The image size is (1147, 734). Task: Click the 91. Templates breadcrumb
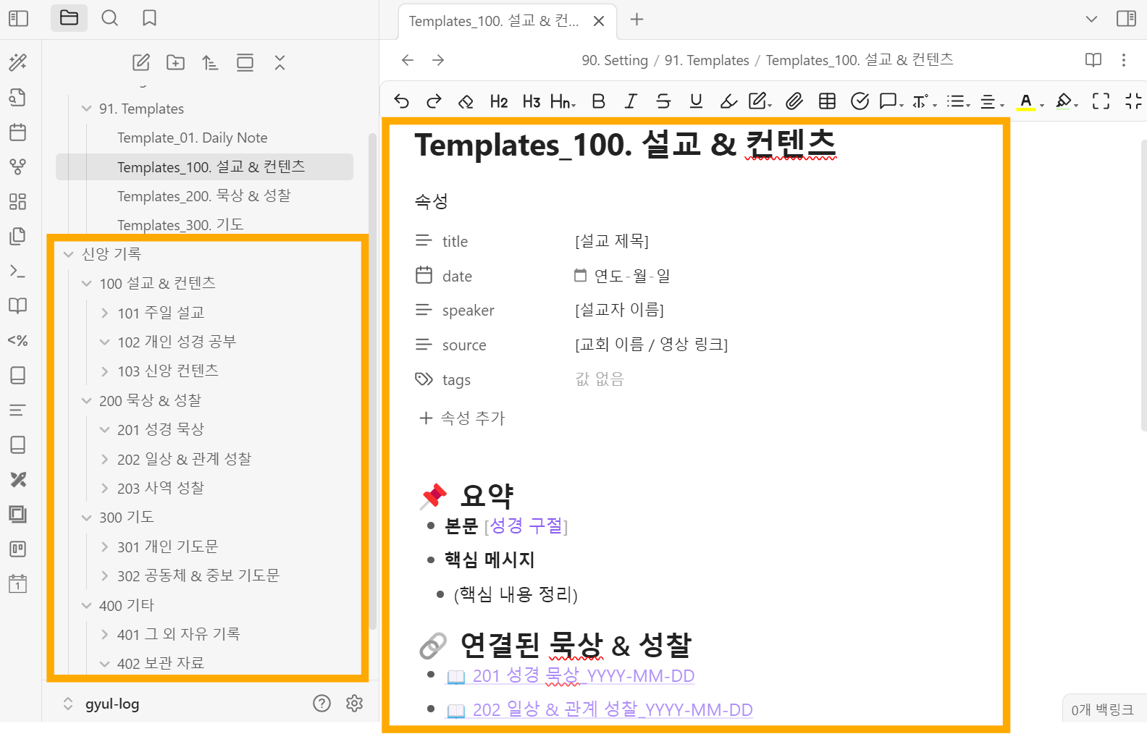[x=707, y=60]
